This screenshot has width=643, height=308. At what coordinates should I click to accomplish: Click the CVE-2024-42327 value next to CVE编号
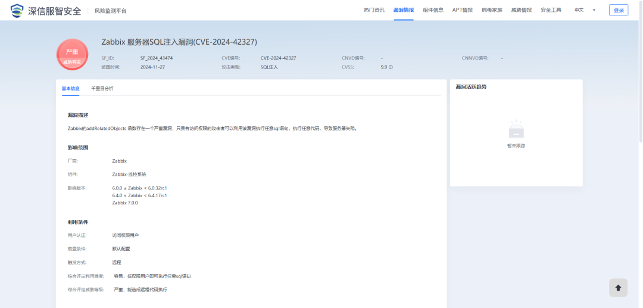coord(279,58)
